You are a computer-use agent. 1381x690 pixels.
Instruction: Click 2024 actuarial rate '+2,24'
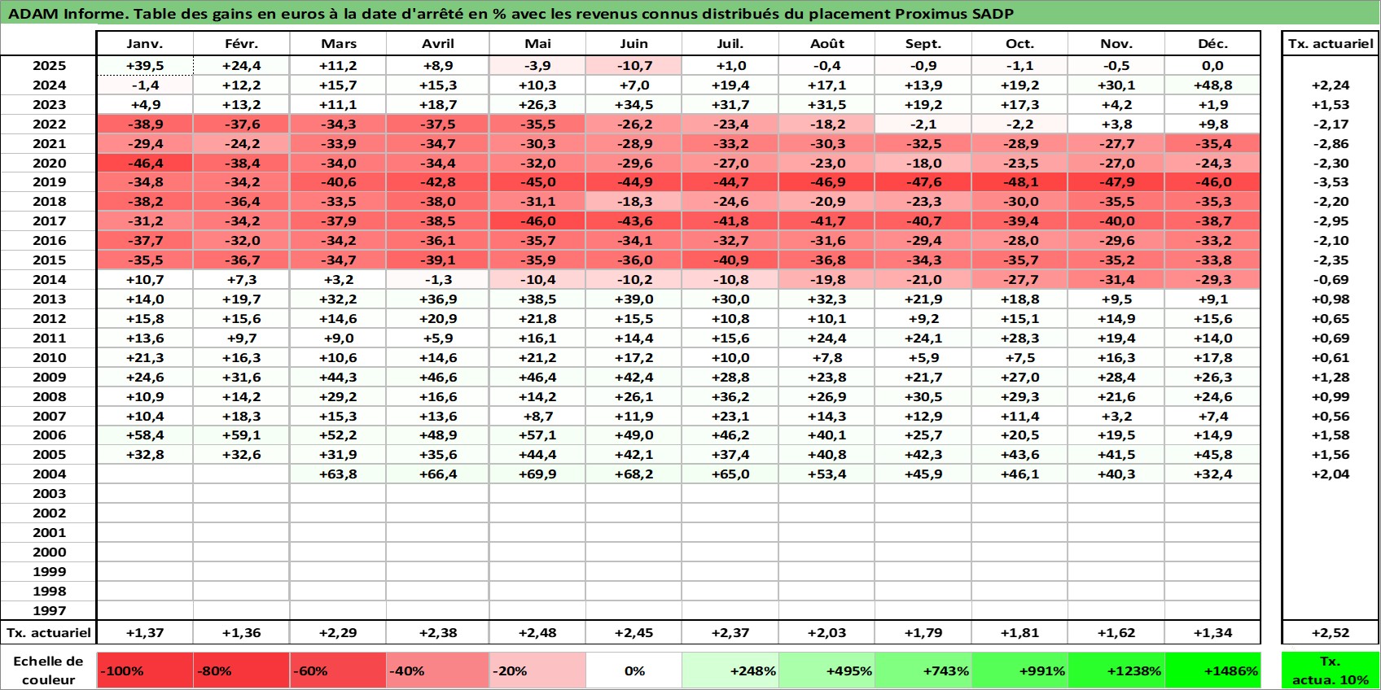click(1331, 85)
